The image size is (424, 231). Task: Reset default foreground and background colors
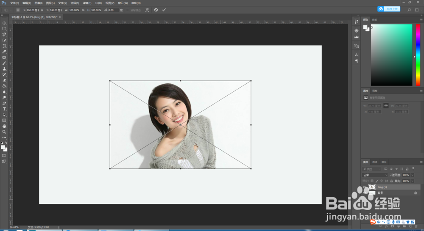(2, 143)
